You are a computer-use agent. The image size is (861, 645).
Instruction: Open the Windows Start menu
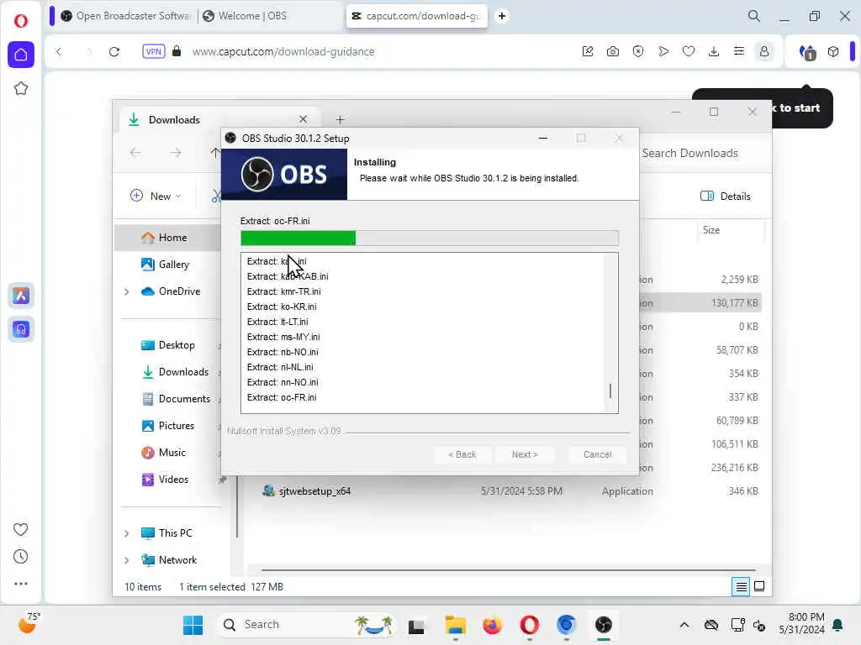(193, 625)
